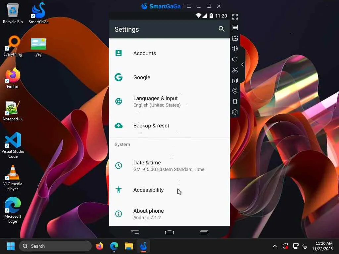Open the Windows Start menu

click(x=11, y=246)
